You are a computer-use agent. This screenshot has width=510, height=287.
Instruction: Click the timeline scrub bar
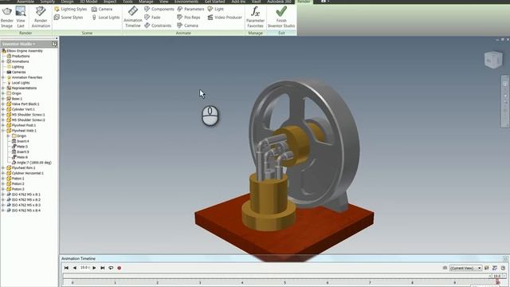pos(277,276)
